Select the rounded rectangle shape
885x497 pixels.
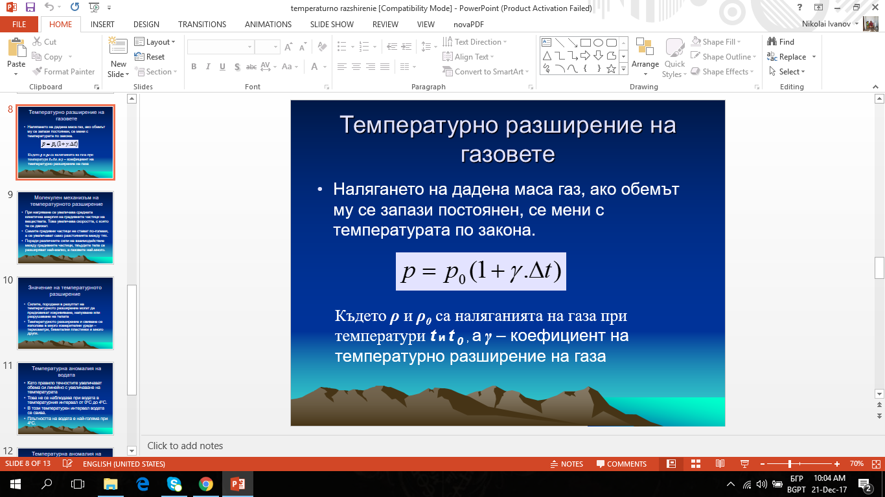(x=612, y=43)
